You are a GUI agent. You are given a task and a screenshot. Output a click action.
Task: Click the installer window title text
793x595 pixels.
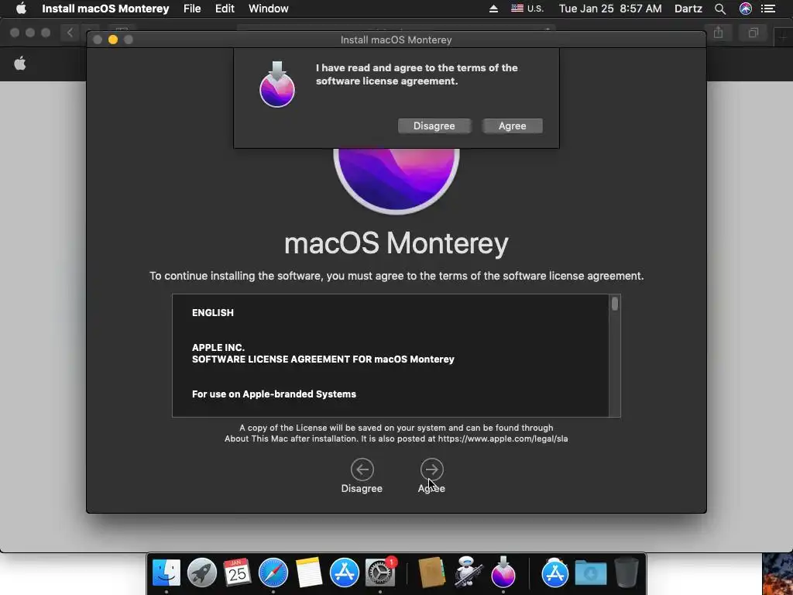(396, 40)
